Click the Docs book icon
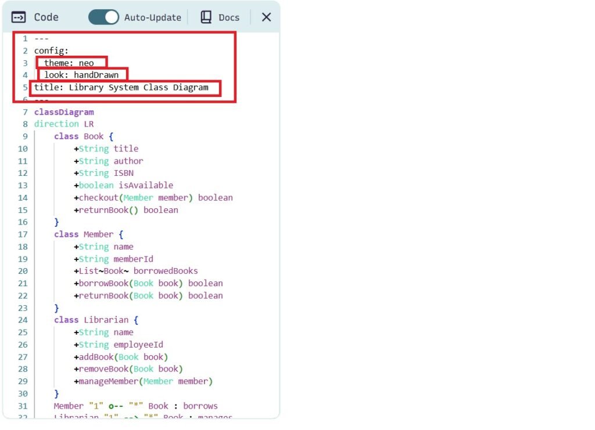This screenshot has width=595, height=430. coord(206,17)
